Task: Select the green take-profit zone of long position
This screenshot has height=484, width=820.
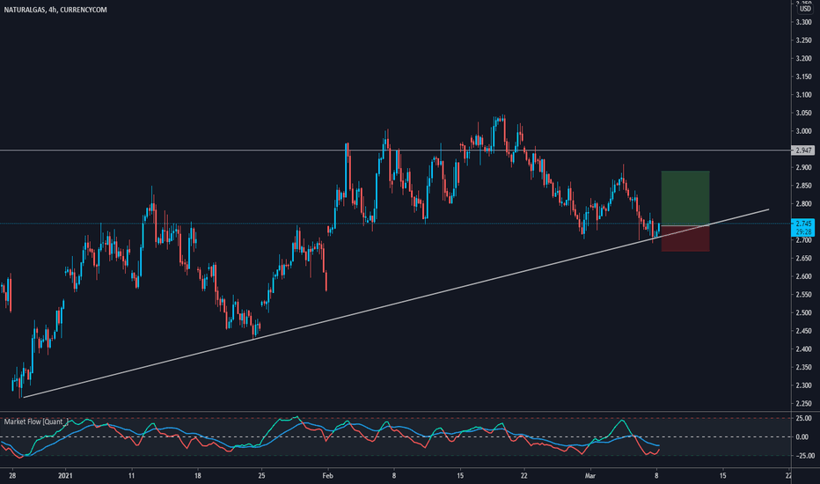Action: coord(685,198)
